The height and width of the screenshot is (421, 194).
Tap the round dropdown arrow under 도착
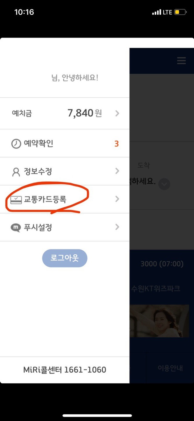(x=164, y=184)
